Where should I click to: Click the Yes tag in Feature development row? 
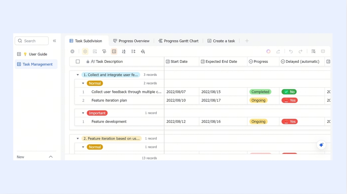point(289,122)
